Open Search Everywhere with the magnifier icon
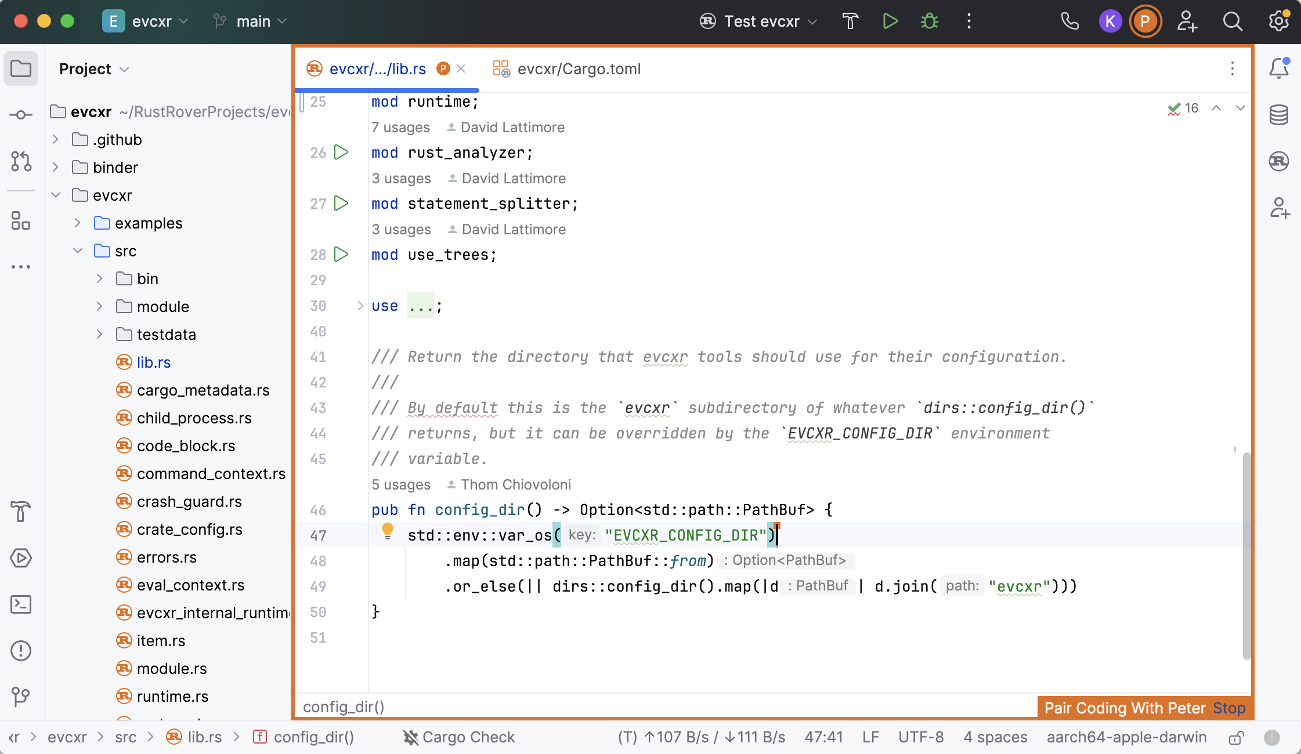This screenshot has width=1301, height=754. pos(1232,21)
